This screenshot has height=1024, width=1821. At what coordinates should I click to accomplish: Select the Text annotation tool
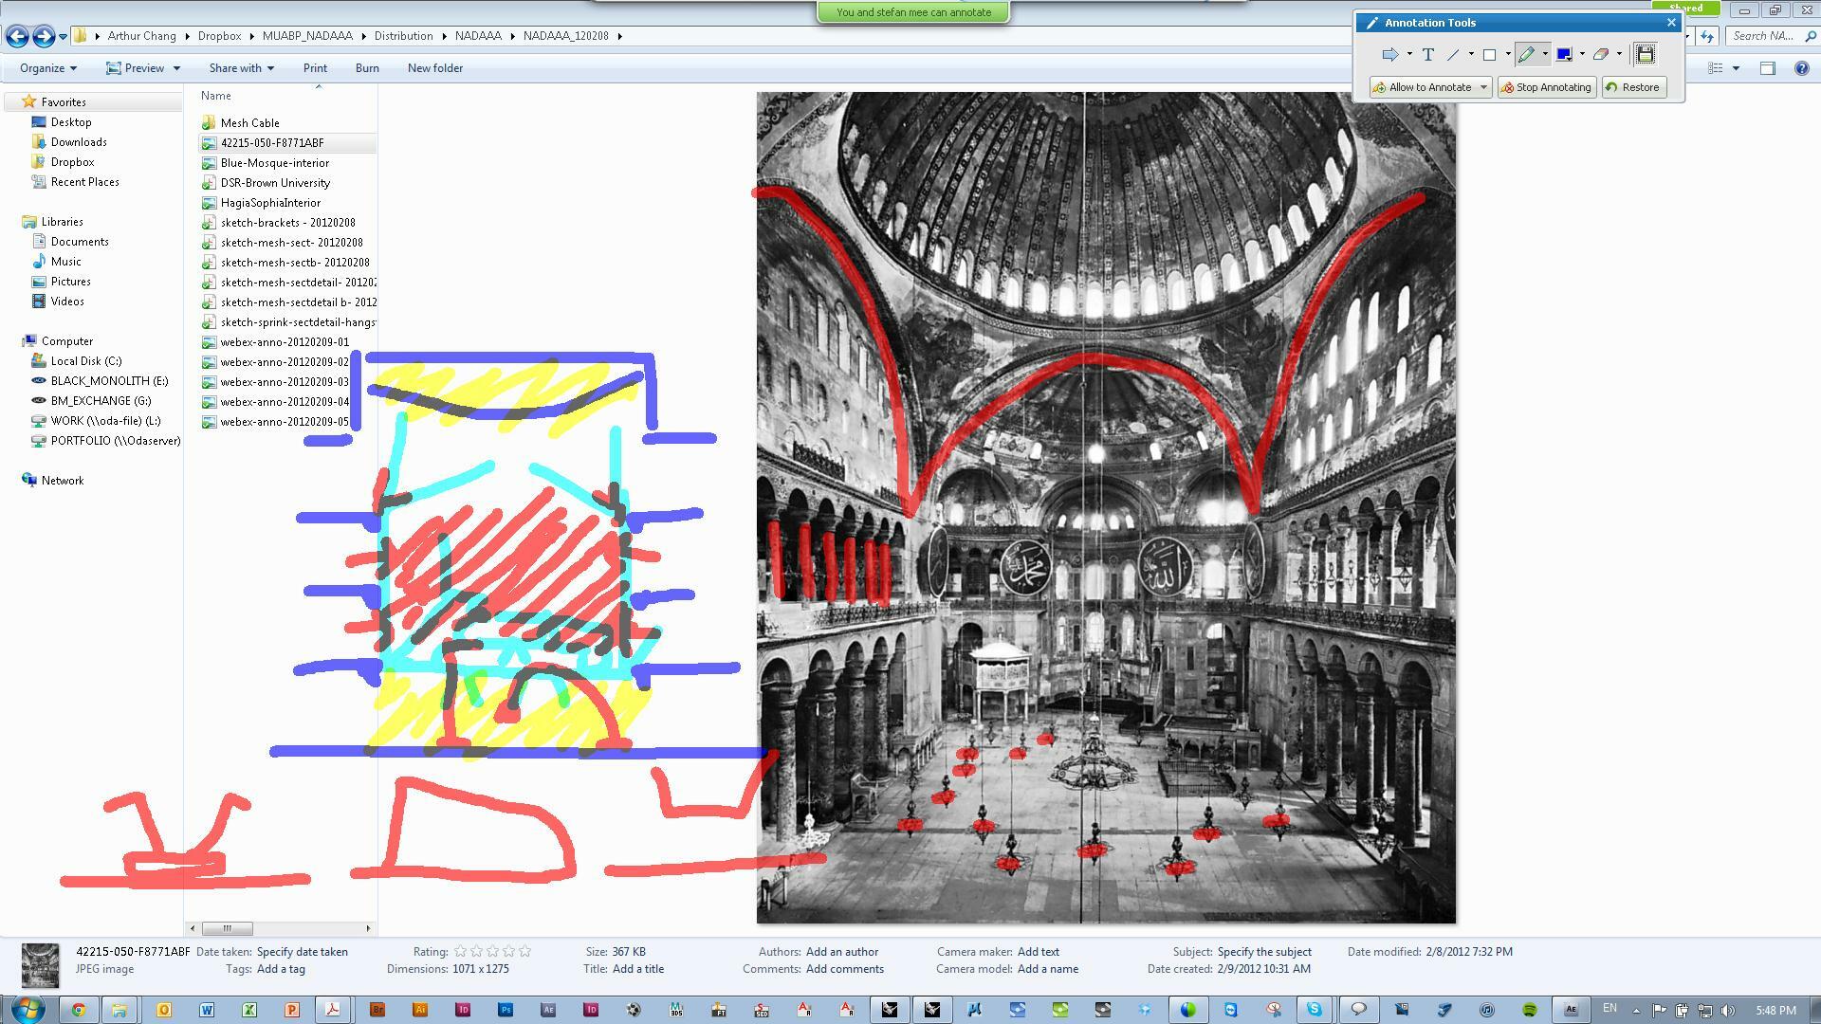[1427, 54]
